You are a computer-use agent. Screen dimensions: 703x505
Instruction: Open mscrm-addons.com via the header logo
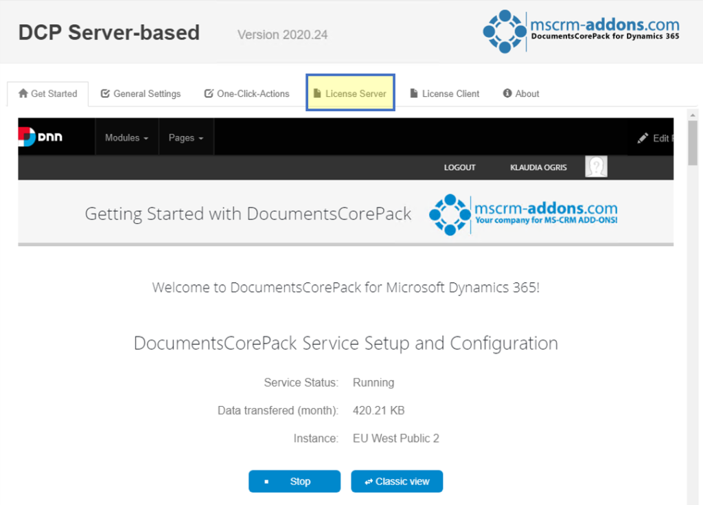point(580,31)
